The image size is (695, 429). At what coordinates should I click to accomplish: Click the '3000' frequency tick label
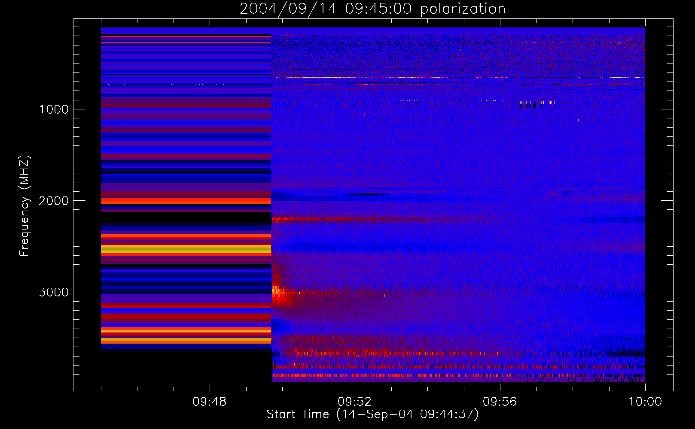pos(54,292)
